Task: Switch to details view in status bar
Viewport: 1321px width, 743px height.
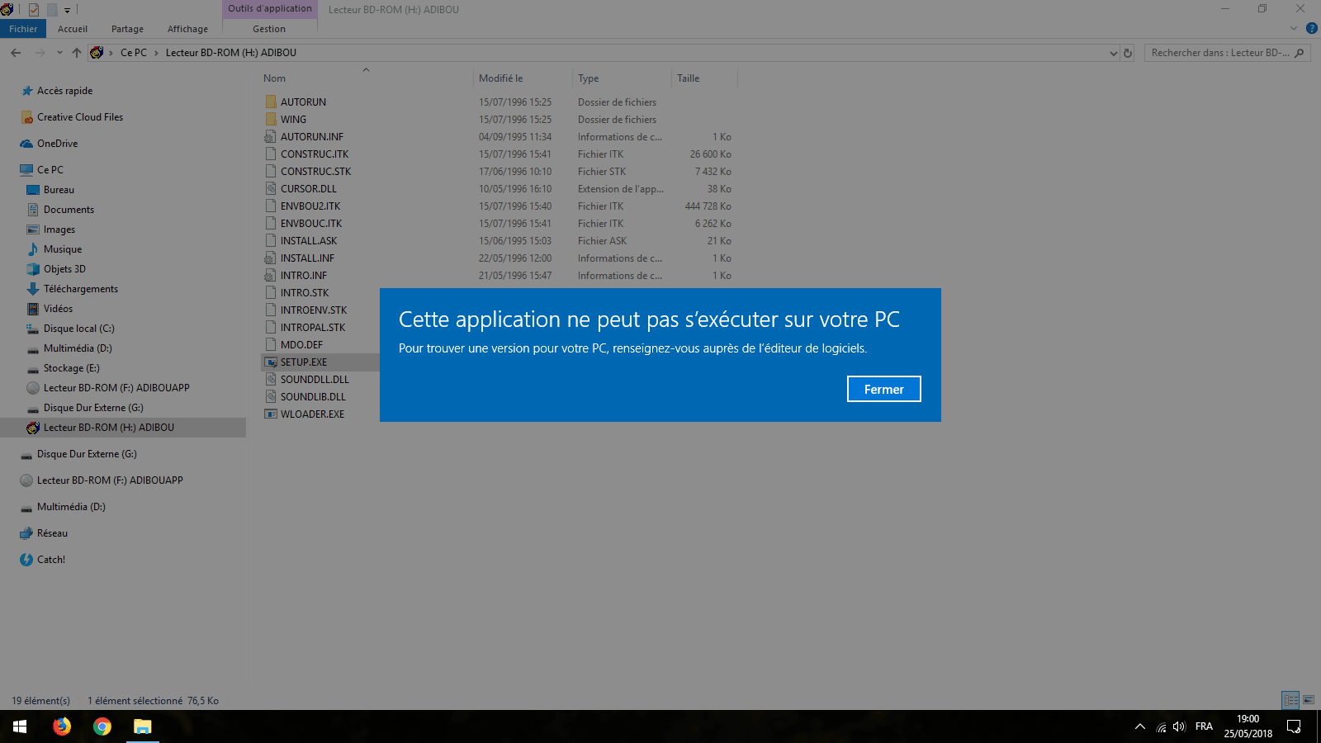Action: click(x=1291, y=700)
